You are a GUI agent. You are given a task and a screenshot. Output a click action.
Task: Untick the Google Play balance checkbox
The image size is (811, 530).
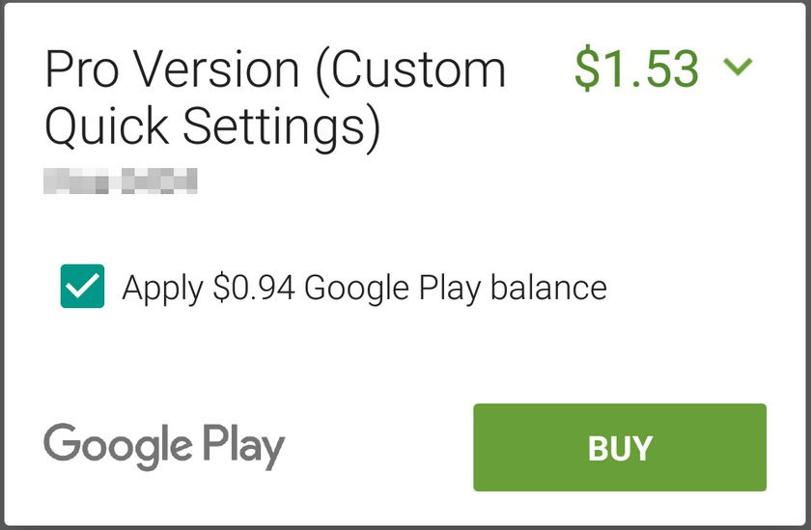click(82, 288)
